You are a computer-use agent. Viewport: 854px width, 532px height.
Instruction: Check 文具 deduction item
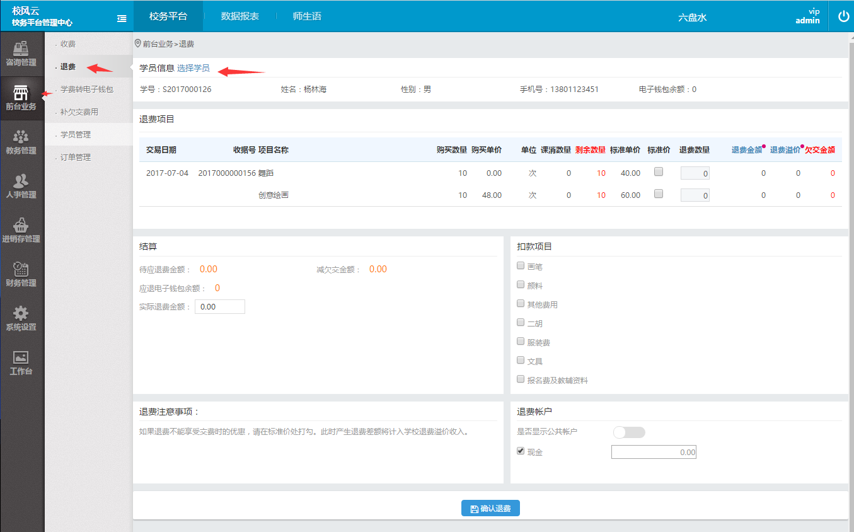pos(521,361)
